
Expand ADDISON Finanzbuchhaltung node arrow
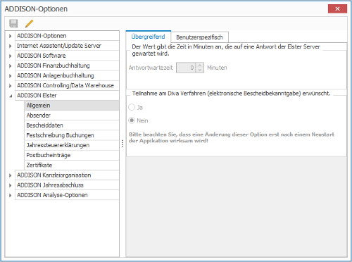click(x=10, y=66)
